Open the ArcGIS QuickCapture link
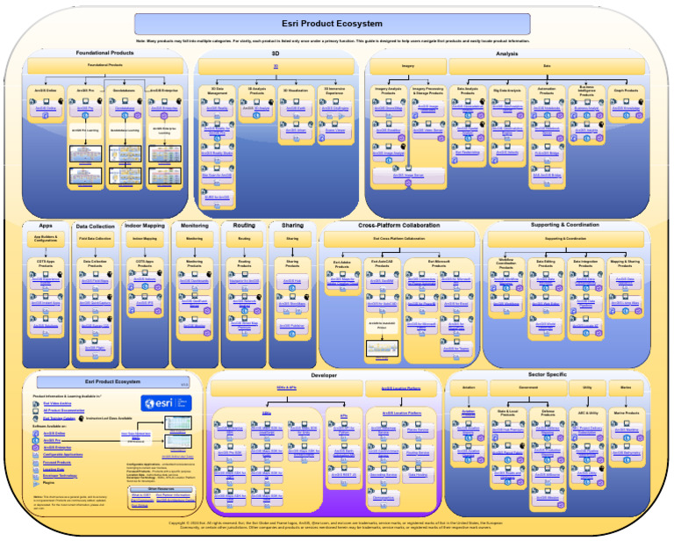The image size is (674, 541). (95, 303)
